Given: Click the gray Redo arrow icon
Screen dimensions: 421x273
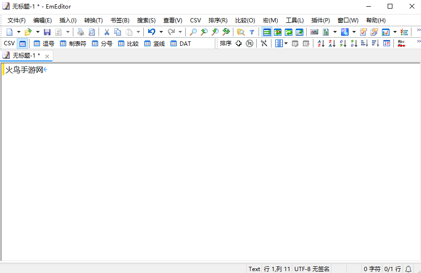Looking at the screenshot, I should [x=171, y=32].
